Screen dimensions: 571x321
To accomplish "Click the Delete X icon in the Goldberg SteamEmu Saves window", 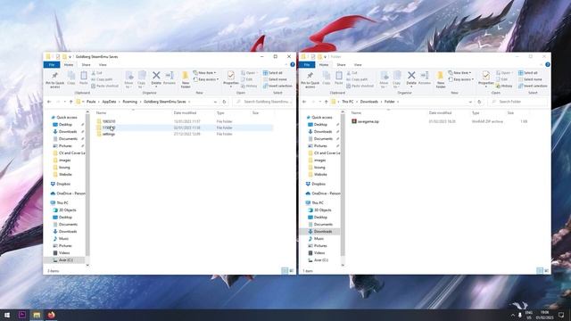I will coord(156,75).
